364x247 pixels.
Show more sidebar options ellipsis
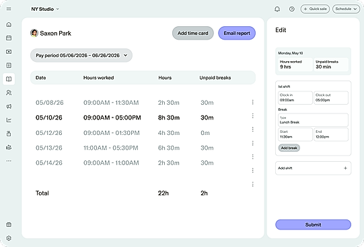pyautogui.click(x=9, y=160)
